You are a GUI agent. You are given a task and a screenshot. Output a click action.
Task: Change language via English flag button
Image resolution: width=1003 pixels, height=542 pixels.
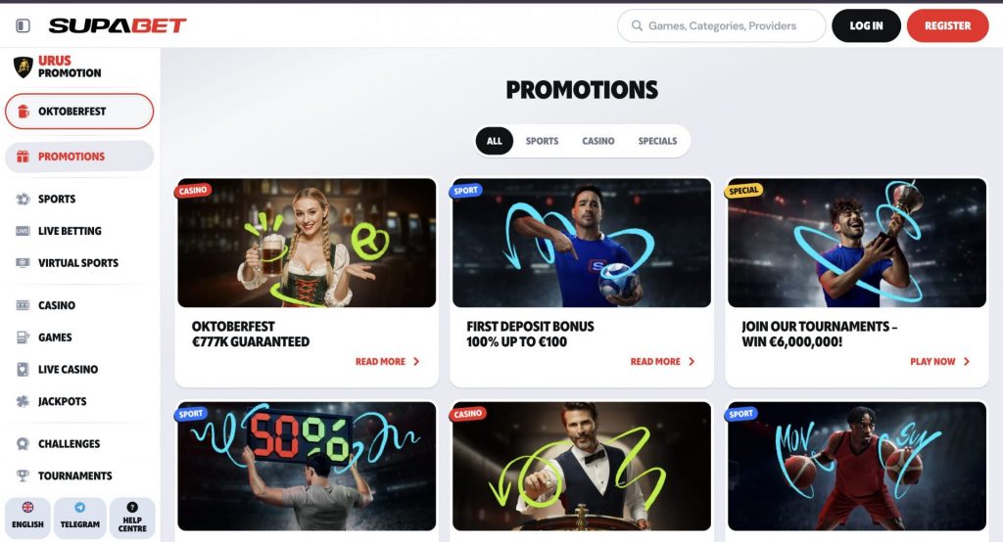(x=27, y=518)
